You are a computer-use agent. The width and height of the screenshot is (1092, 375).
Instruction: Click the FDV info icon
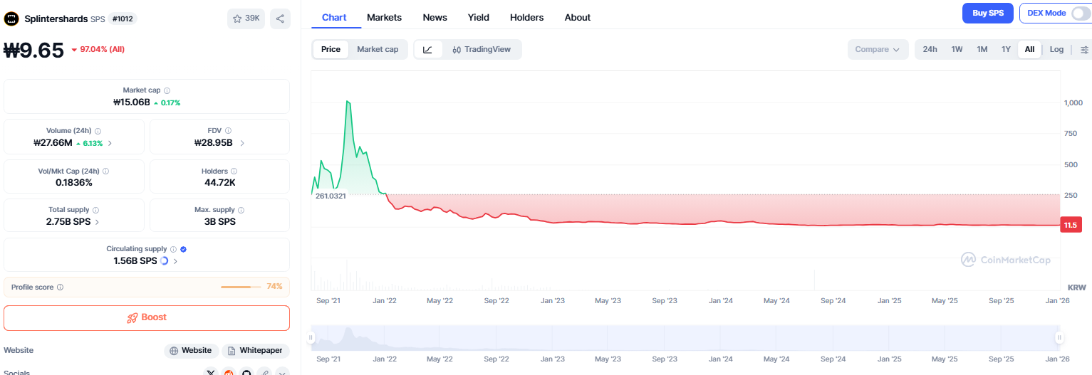pyautogui.click(x=229, y=131)
